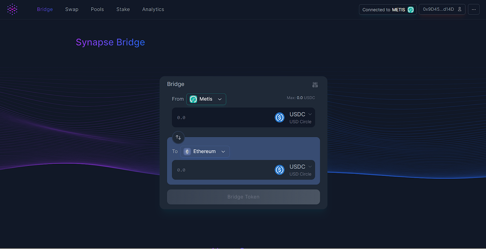Open bridge settings via sliders icon
This screenshot has width=486, height=249.
tap(315, 85)
